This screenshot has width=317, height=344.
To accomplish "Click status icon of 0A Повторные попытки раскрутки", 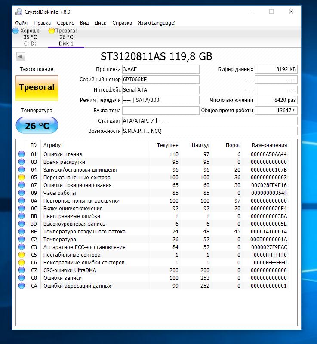I will (22, 200).
